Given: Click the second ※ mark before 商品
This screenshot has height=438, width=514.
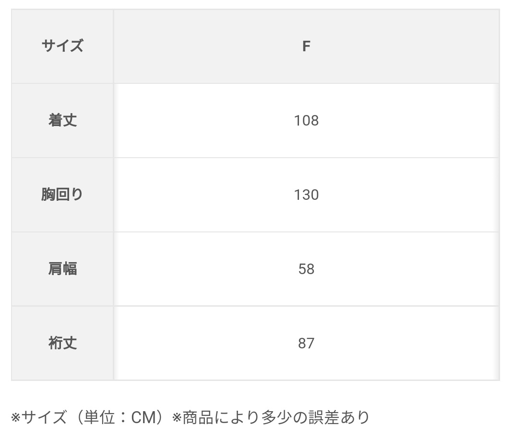Looking at the screenshot, I should coord(177,418).
